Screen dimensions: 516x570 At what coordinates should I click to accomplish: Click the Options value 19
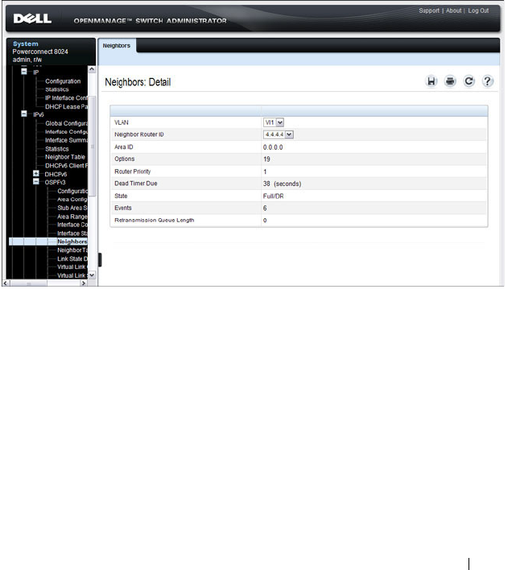266,159
